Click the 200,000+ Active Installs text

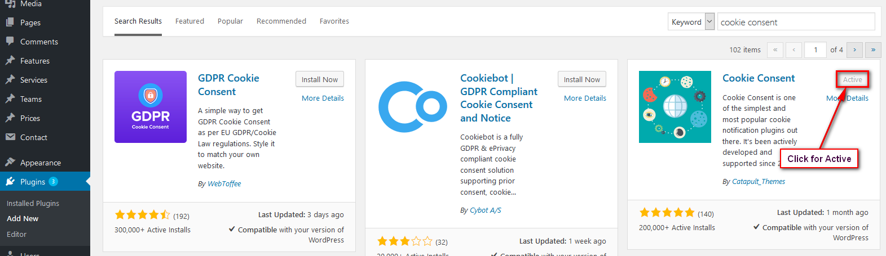coord(677,227)
